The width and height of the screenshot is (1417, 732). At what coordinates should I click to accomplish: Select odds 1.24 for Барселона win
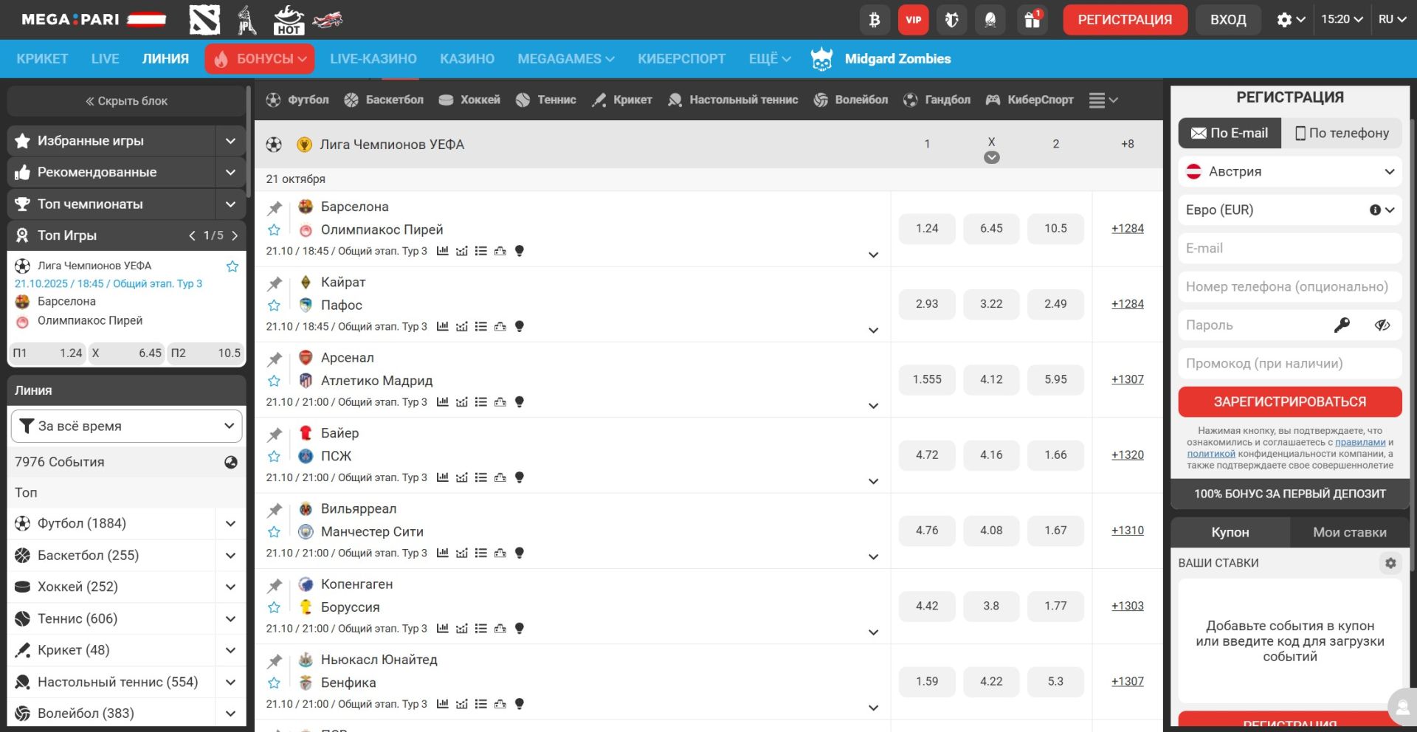(x=927, y=229)
